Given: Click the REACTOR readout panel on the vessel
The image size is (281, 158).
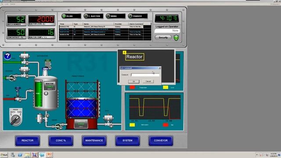Looking at the screenshot, I should [50, 86].
